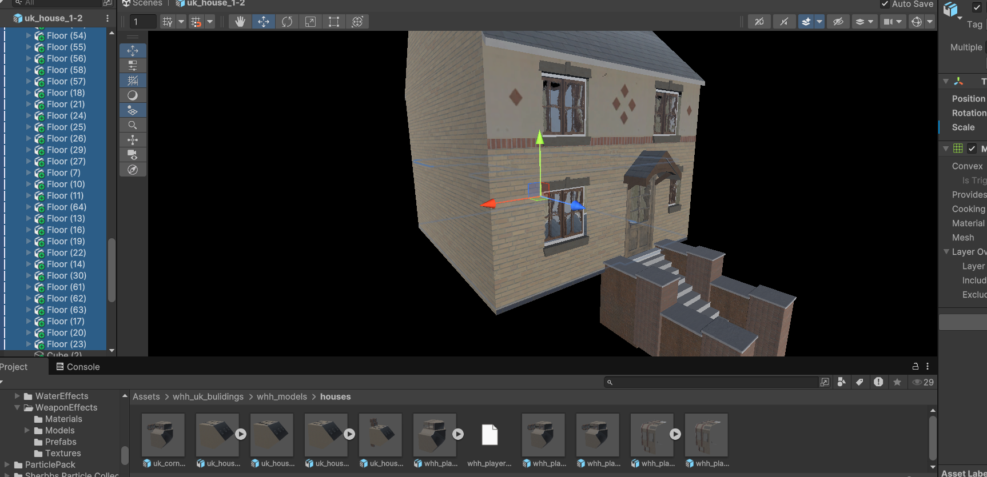This screenshot has width=987, height=477.
Task: Click the exclamation mark filter icon in Project
Action: (878, 382)
